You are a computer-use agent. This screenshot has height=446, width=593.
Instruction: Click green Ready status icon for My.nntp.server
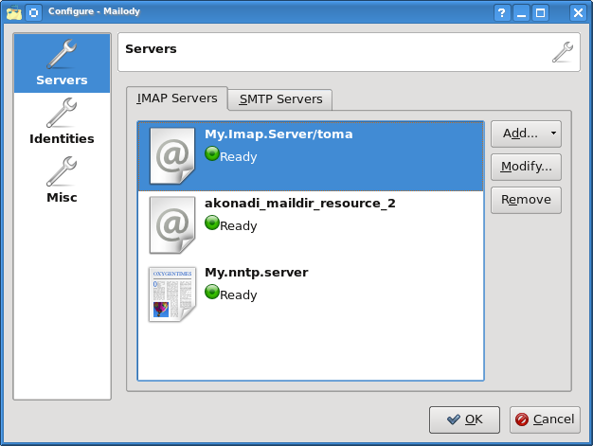tap(212, 293)
